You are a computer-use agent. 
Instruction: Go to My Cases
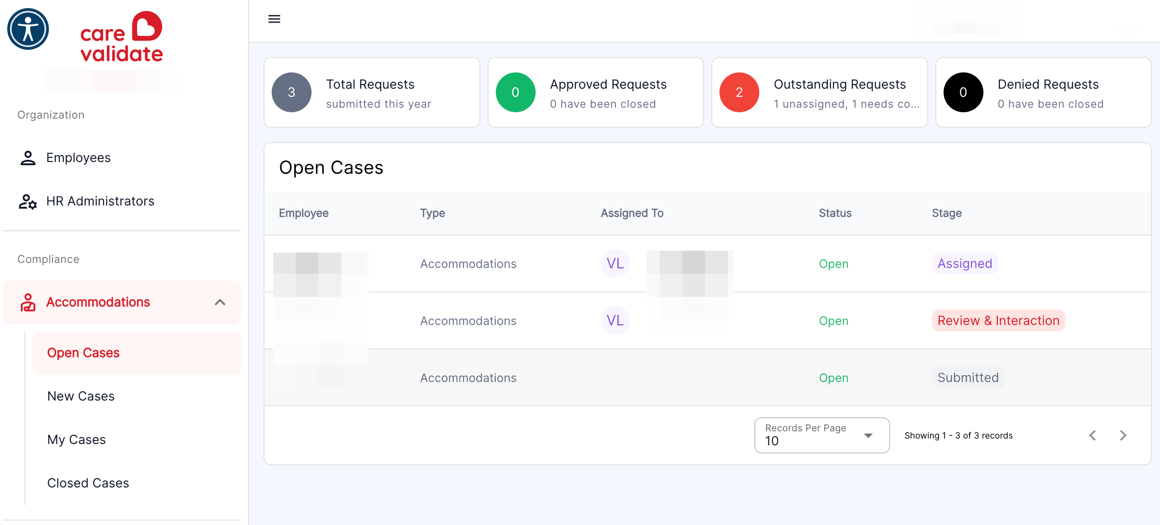point(136,440)
